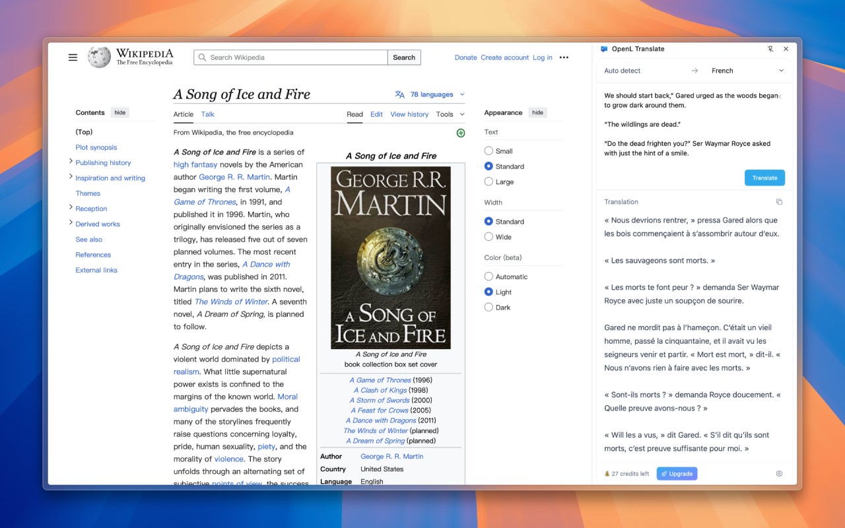
Task: Open the Edit tab
Action: coord(376,114)
